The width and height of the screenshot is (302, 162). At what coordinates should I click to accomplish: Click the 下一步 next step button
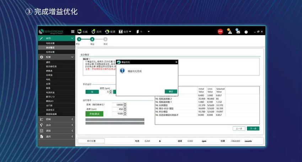pos(253,128)
